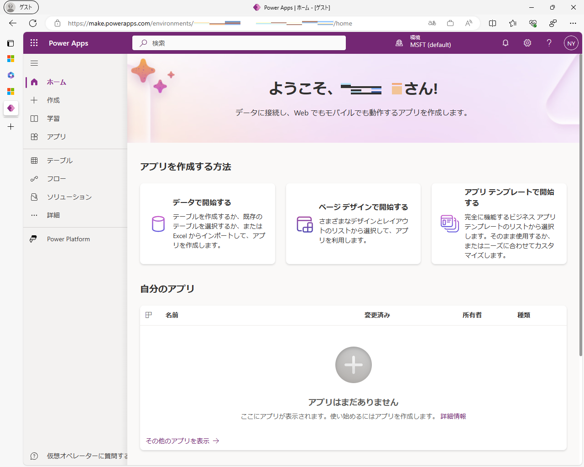Click the database icon in データで開始する card
Screen dimensions: 584x467
coord(158,224)
